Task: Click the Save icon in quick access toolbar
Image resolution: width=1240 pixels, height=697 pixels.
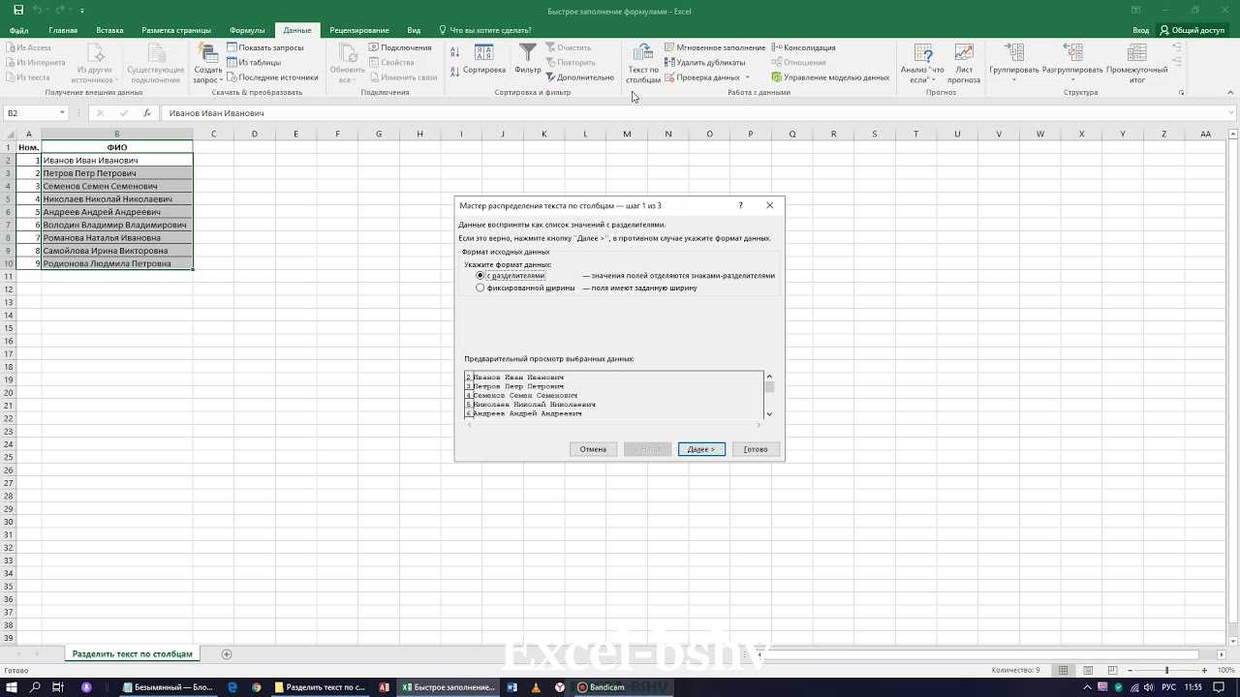Action: pyautogui.click(x=18, y=10)
